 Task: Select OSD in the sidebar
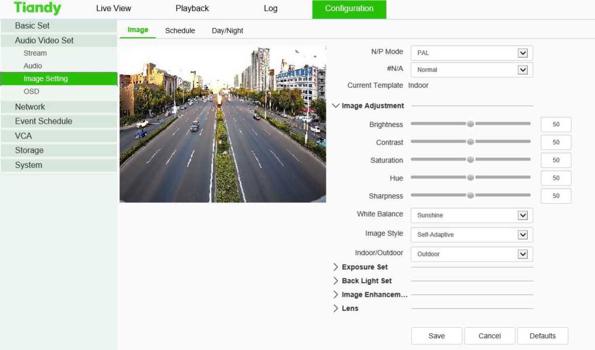[x=32, y=91]
